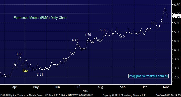Click the Aug month label on axis
The height and width of the screenshot is (97, 181).
[x=100, y=87]
